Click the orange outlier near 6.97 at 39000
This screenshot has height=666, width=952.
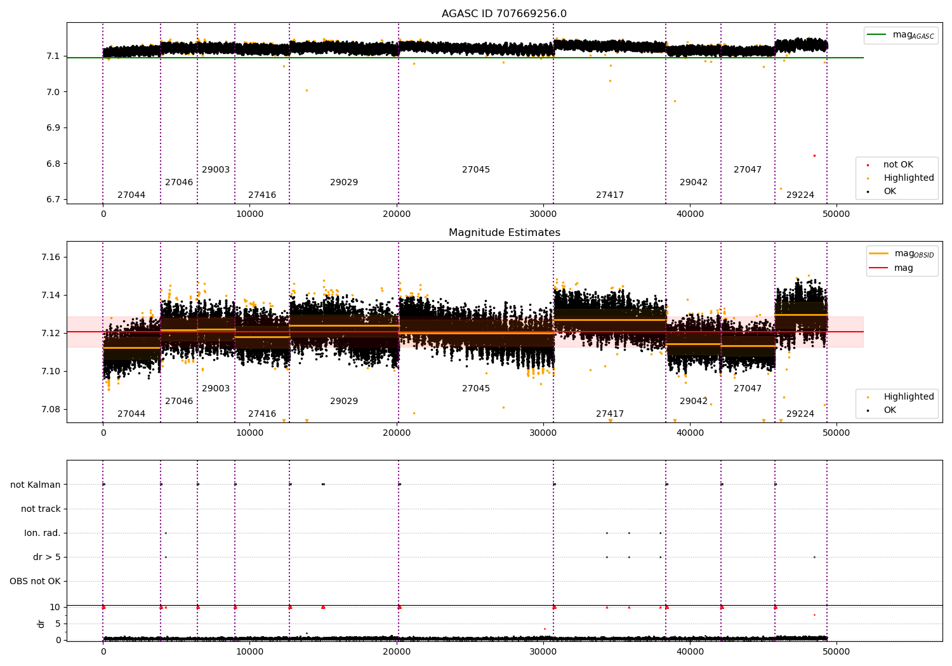click(675, 101)
